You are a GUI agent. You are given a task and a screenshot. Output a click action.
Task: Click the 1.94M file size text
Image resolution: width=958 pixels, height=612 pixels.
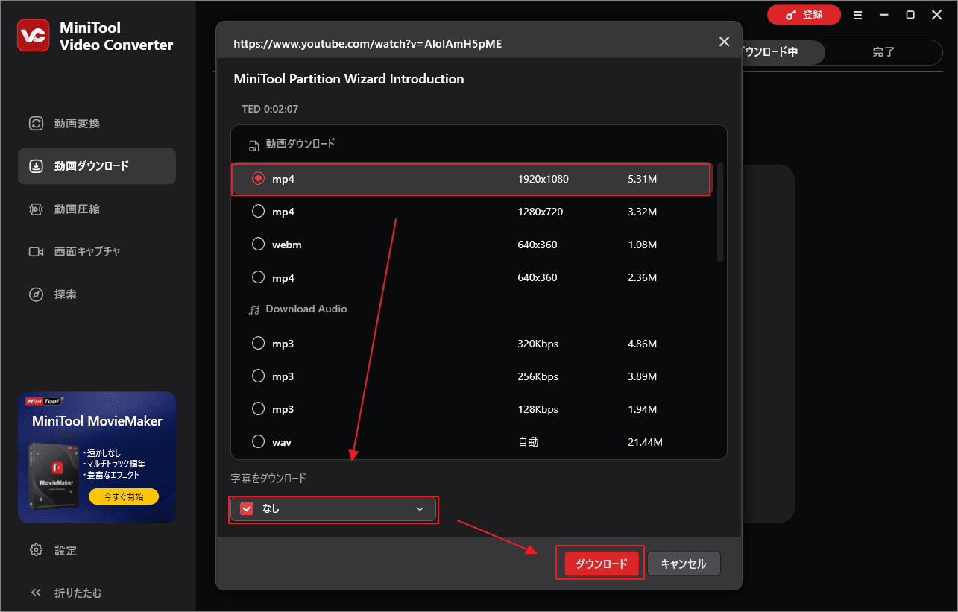643,409
